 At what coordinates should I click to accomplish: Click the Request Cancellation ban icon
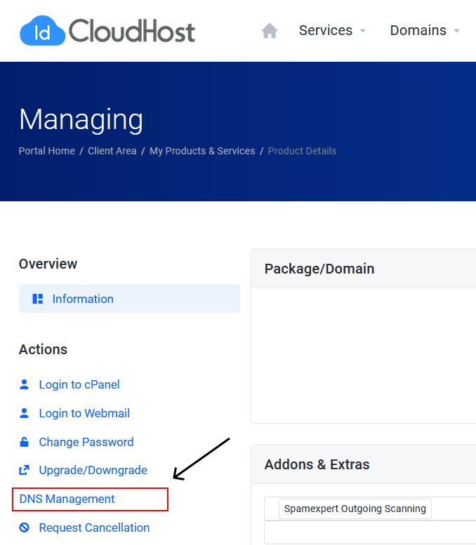click(25, 527)
